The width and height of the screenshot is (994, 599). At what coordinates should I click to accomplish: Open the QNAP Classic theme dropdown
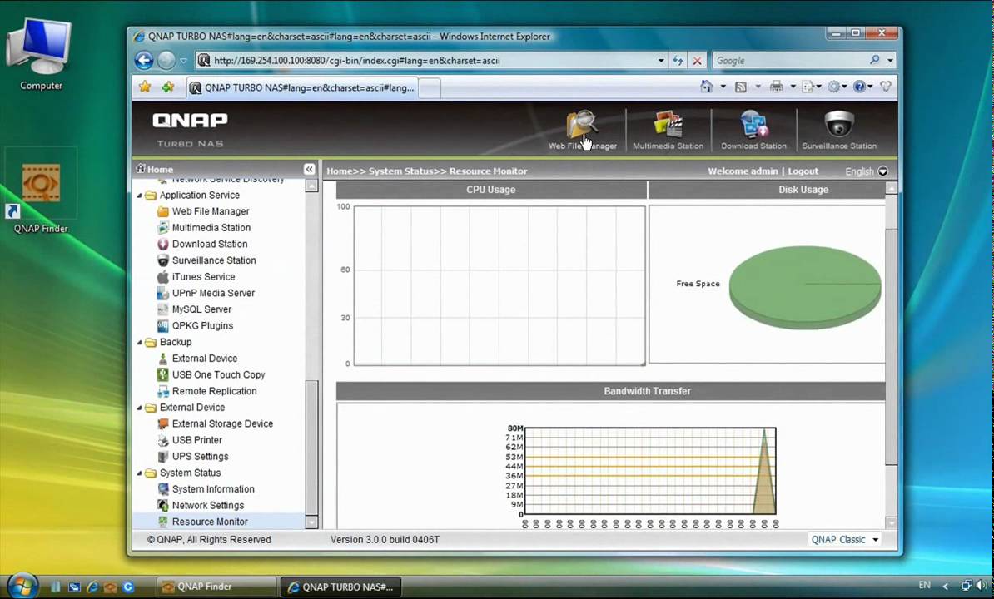(x=845, y=539)
